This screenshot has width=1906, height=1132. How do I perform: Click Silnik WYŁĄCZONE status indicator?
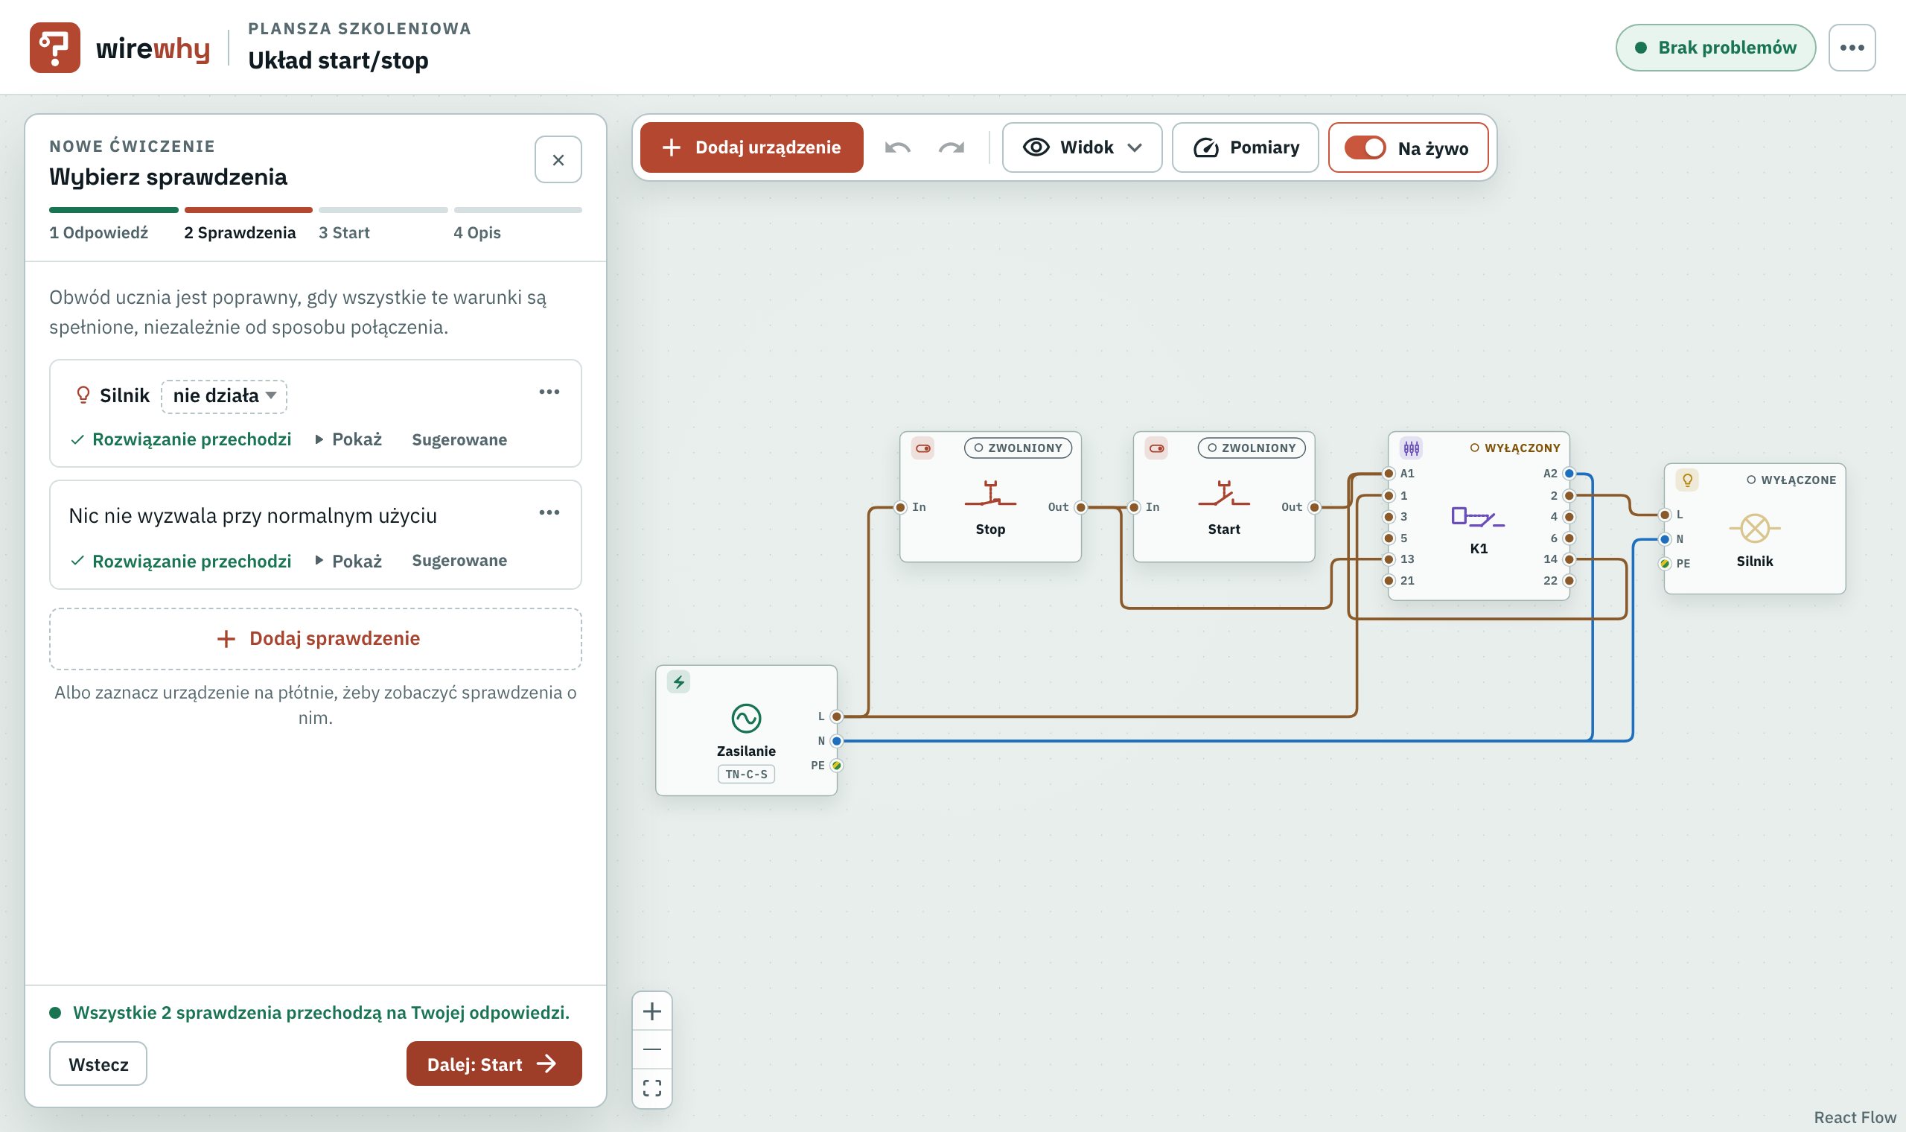pos(1791,480)
